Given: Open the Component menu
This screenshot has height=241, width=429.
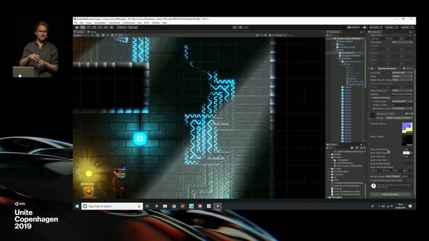Looking at the screenshot, I should (x=114, y=23).
